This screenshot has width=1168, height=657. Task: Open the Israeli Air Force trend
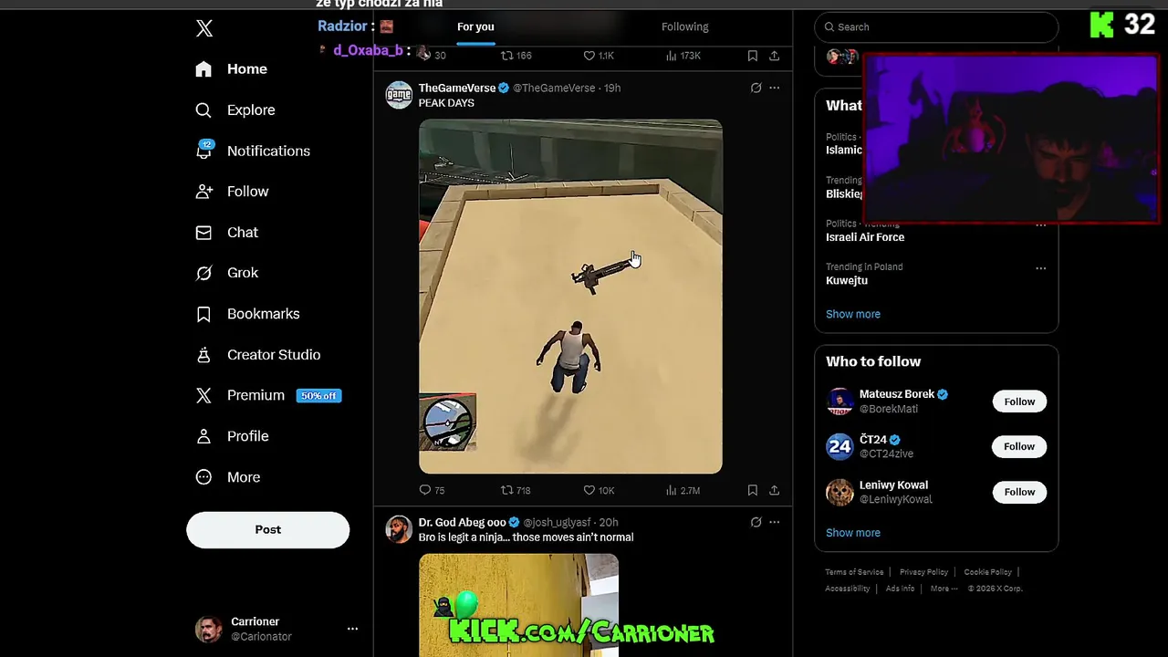tap(865, 237)
